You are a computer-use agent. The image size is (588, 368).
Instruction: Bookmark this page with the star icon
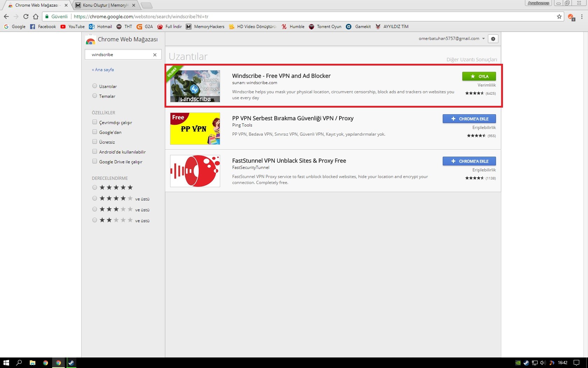click(x=559, y=16)
